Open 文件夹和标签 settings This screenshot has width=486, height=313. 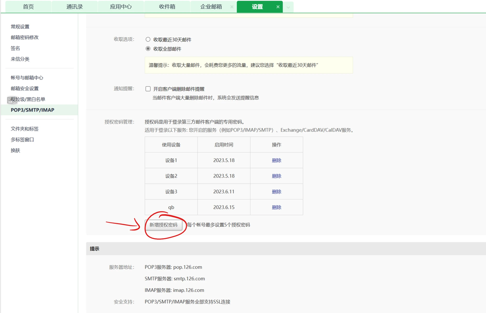(x=25, y=129)
